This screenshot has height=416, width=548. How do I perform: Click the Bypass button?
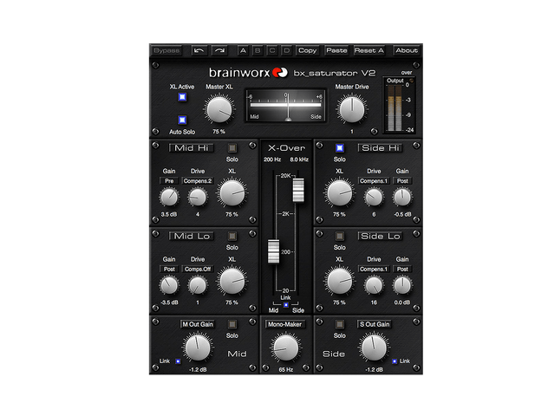tap(166, 50)
